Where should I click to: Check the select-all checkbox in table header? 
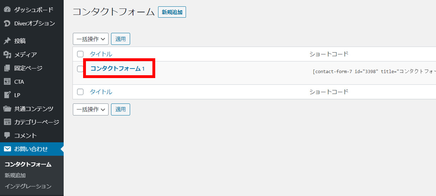pyautogui.click(x=80, y=54)
